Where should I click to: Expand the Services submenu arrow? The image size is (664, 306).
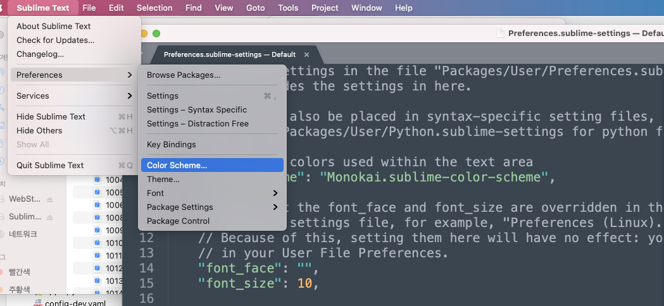pos(130,95)
